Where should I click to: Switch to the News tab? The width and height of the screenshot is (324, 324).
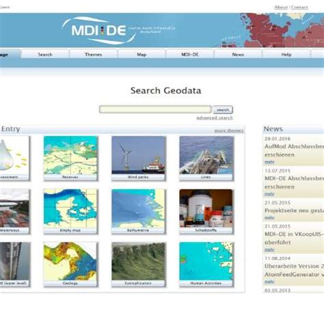[x=238, y=55]
